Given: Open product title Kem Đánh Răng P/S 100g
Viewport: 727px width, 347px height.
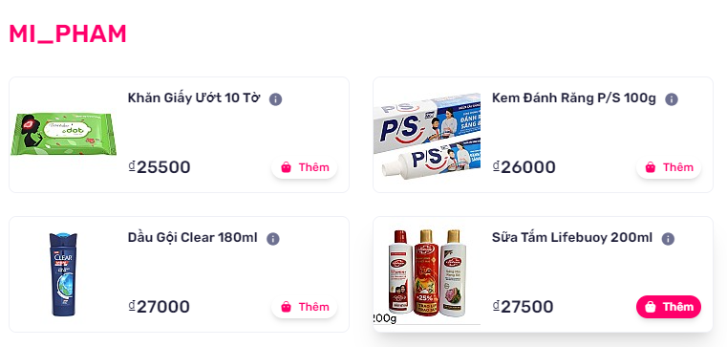Looking at the screenshot, I should 574,98.
